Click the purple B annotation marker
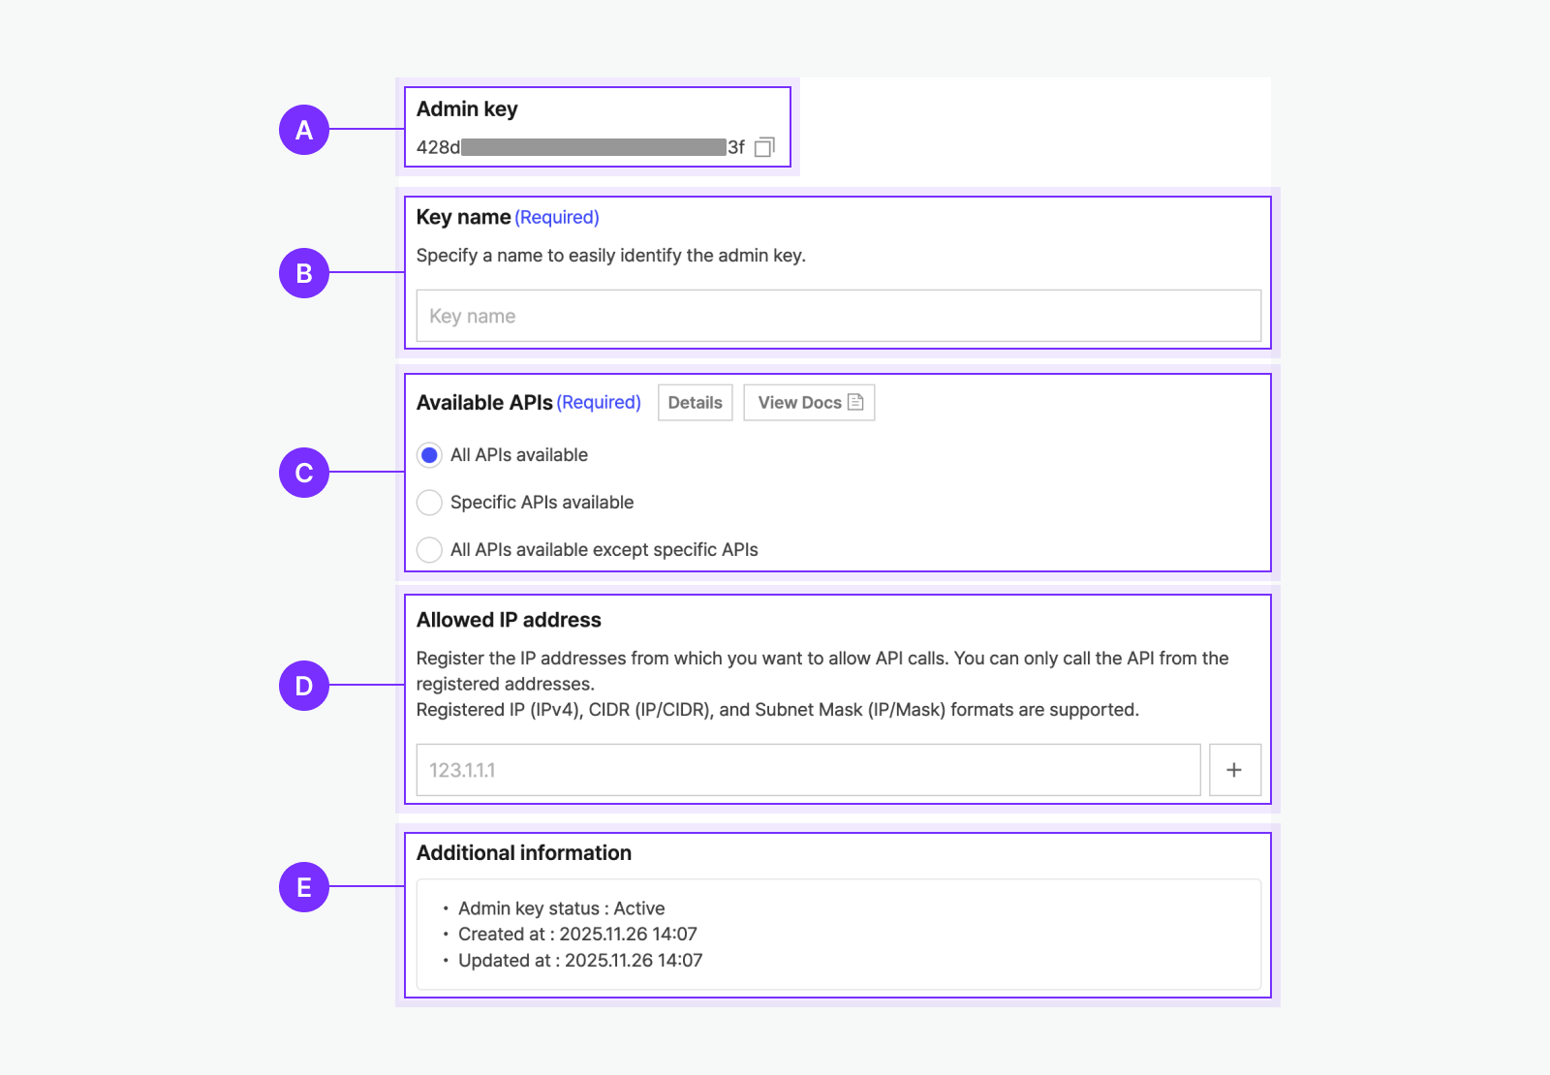The height and width of the screenshot is (1075, 1550). point(304,273)
